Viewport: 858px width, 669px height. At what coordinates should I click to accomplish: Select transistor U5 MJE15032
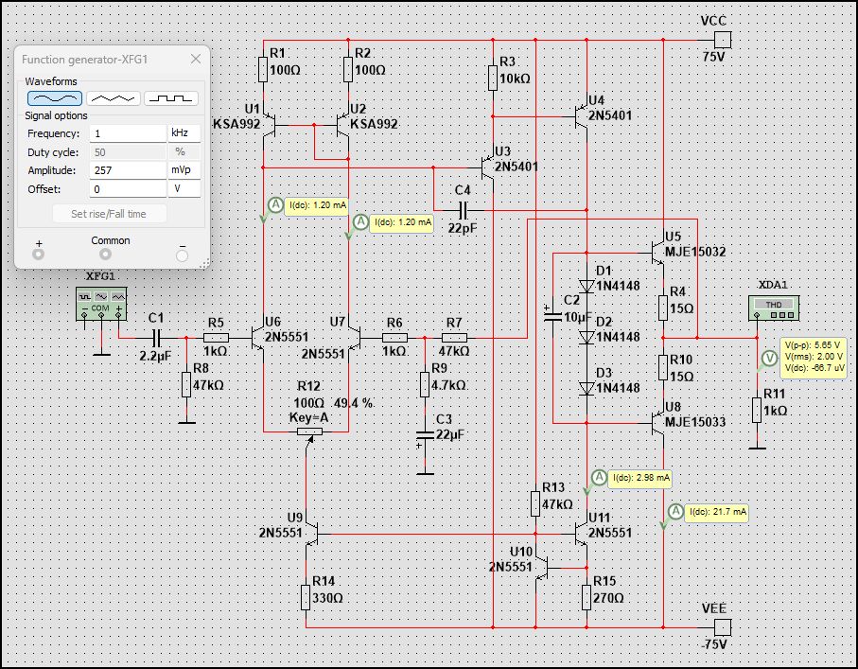tap(657, 253)
